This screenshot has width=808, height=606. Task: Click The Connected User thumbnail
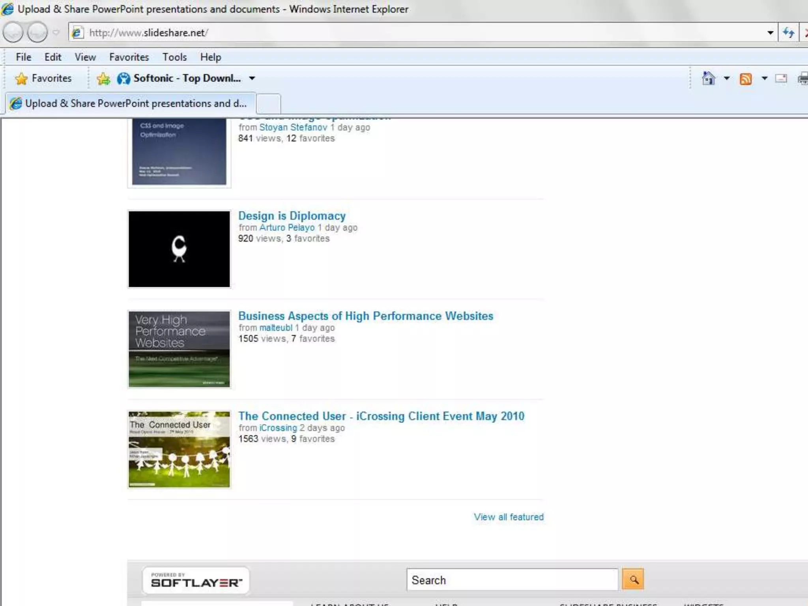[179, 449]
